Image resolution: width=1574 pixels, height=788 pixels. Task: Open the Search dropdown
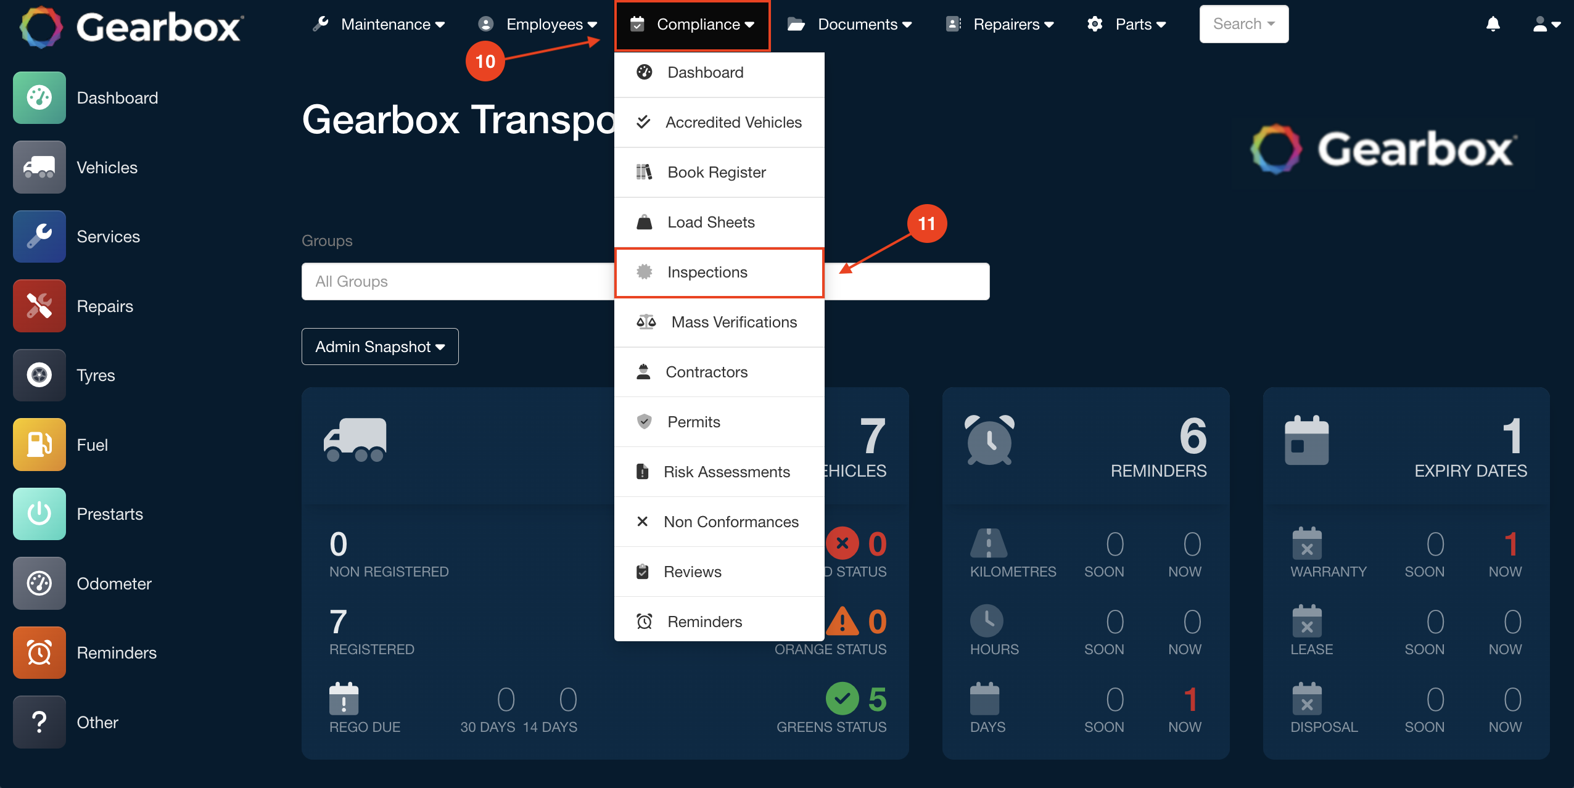pyautogui.click(x=1243, y=24)
